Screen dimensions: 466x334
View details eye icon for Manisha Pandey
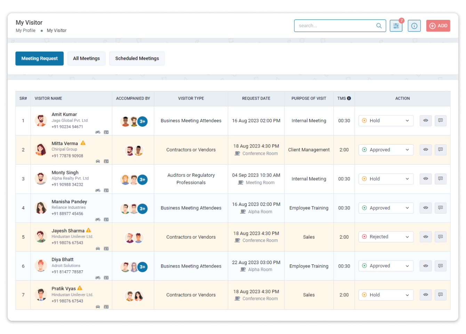(425, 208)
